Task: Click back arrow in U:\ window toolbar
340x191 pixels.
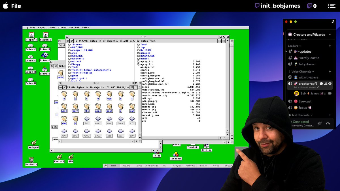Action: pyautogui.click(x=60, y=87)
